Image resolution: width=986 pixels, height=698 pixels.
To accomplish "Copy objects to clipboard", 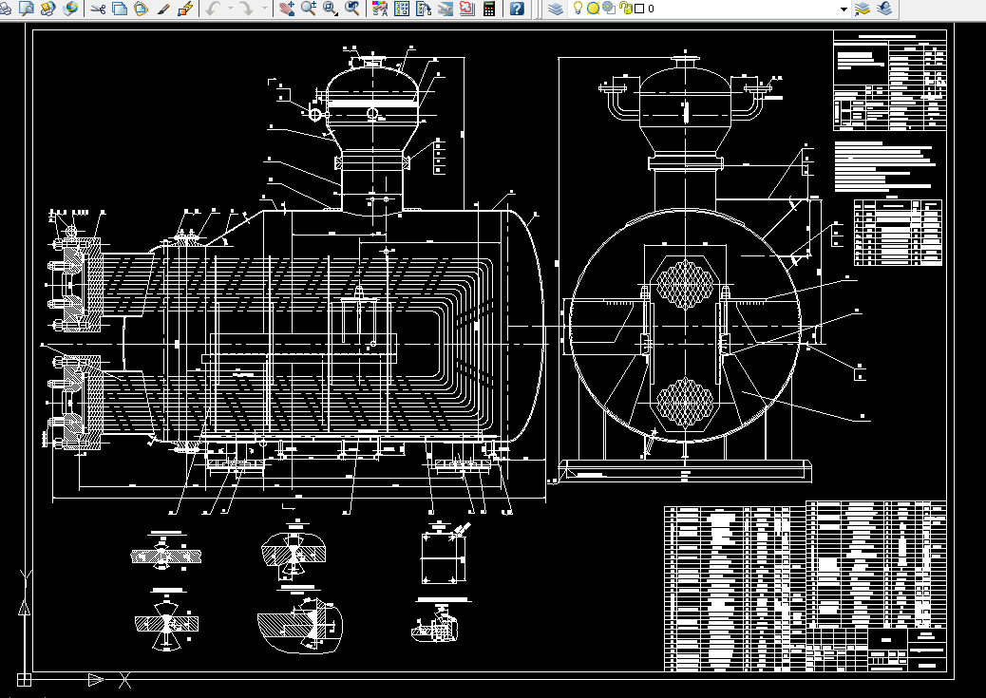I will coord(119,9).
